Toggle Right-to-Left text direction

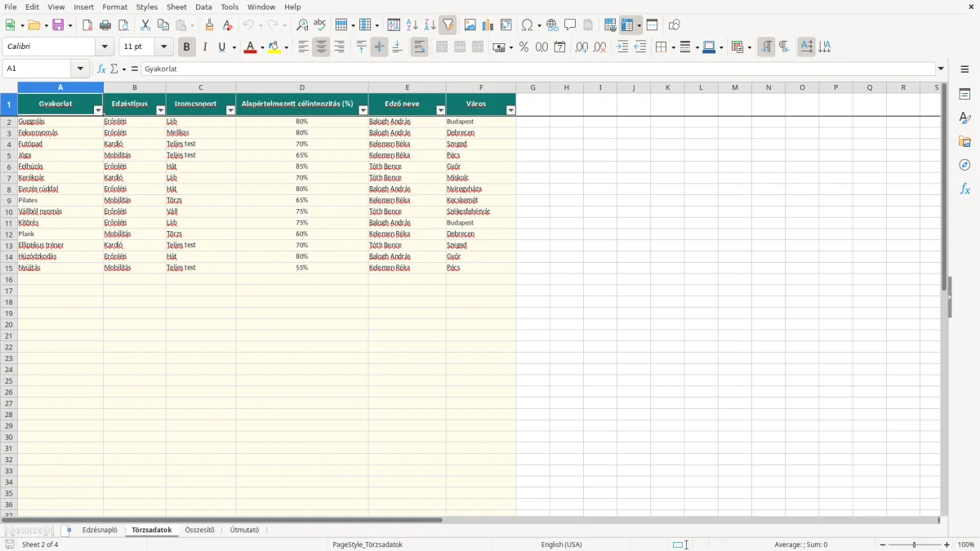click(784, 47)
